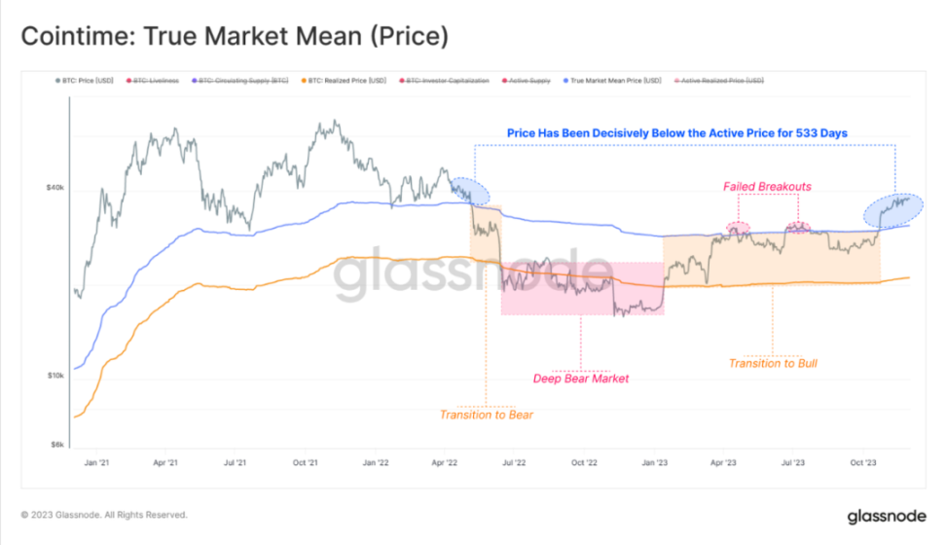The height and width of the screenshot is (545, 946).
Task: Show the Active Realized Price series
Action: click(x=718, y=80)
